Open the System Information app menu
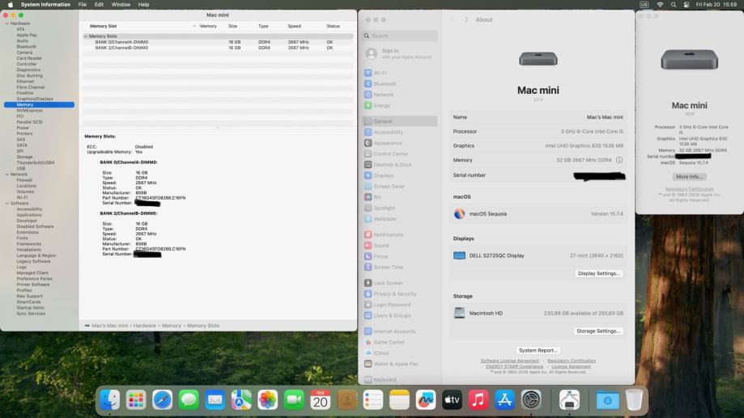 45,4
